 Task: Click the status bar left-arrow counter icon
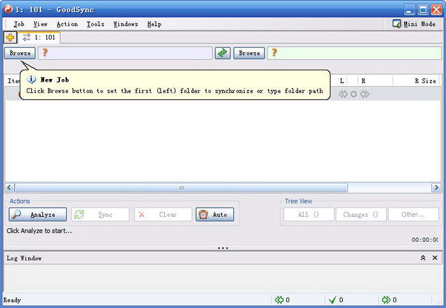point(279,300)
